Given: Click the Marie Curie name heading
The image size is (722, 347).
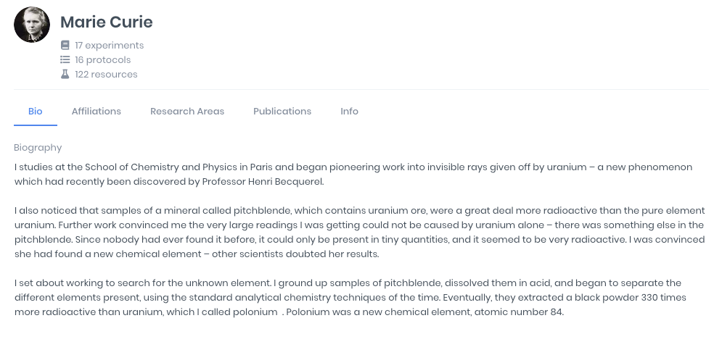Looking at the screenshot, I should point(106,22).
